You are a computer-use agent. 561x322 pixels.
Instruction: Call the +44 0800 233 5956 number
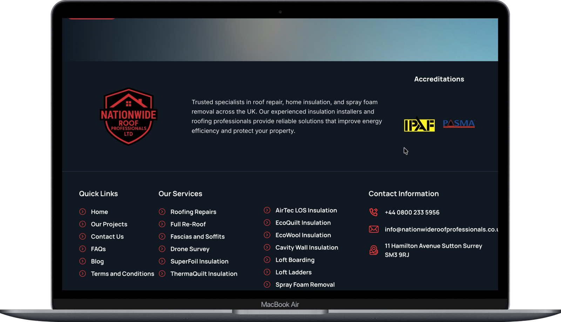pyautogui.click(x=412, y=212)
